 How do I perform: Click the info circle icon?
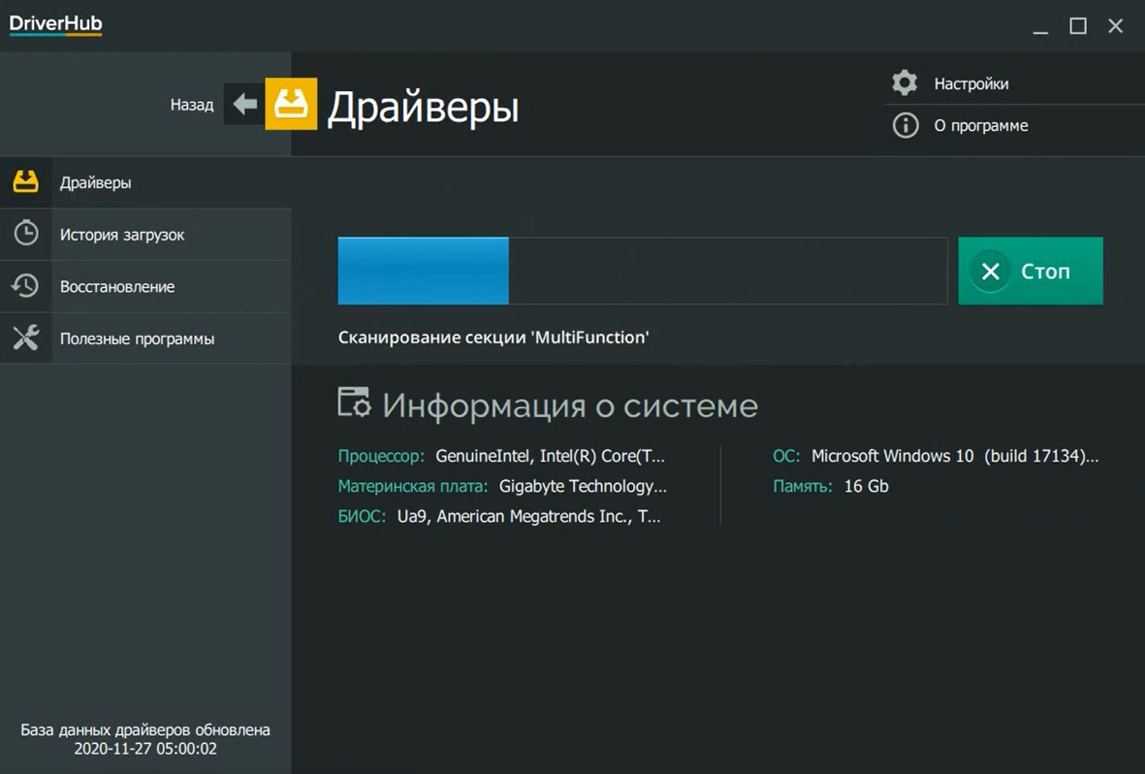click(905, 125)
